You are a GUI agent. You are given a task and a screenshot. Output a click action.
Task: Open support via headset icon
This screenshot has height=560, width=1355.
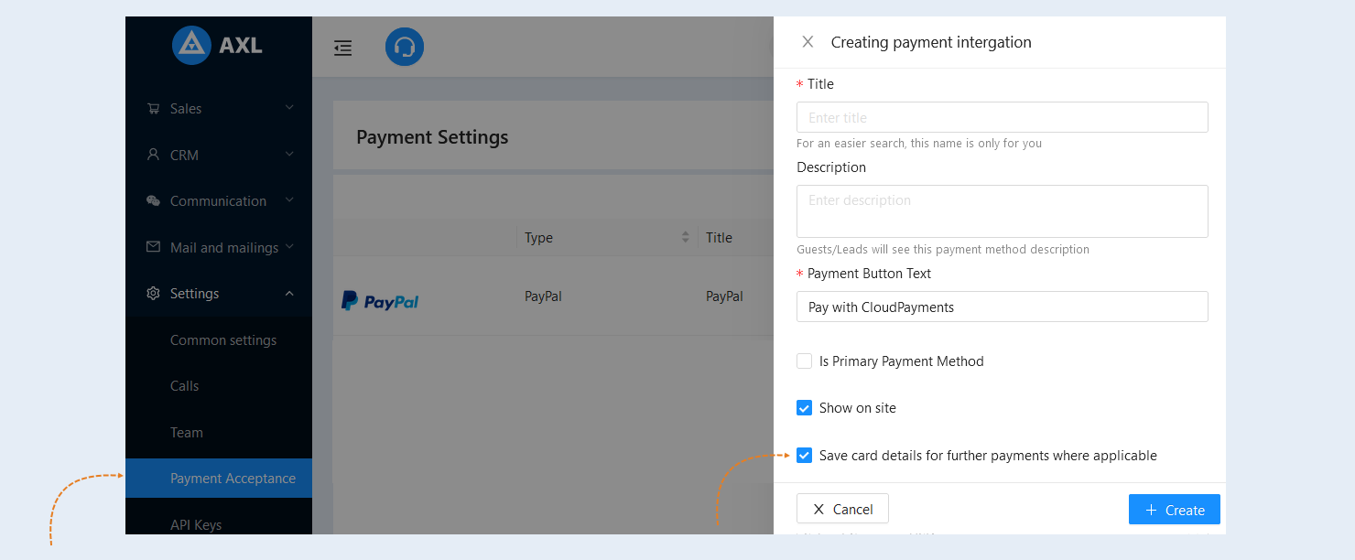click(x=405, y=47)
